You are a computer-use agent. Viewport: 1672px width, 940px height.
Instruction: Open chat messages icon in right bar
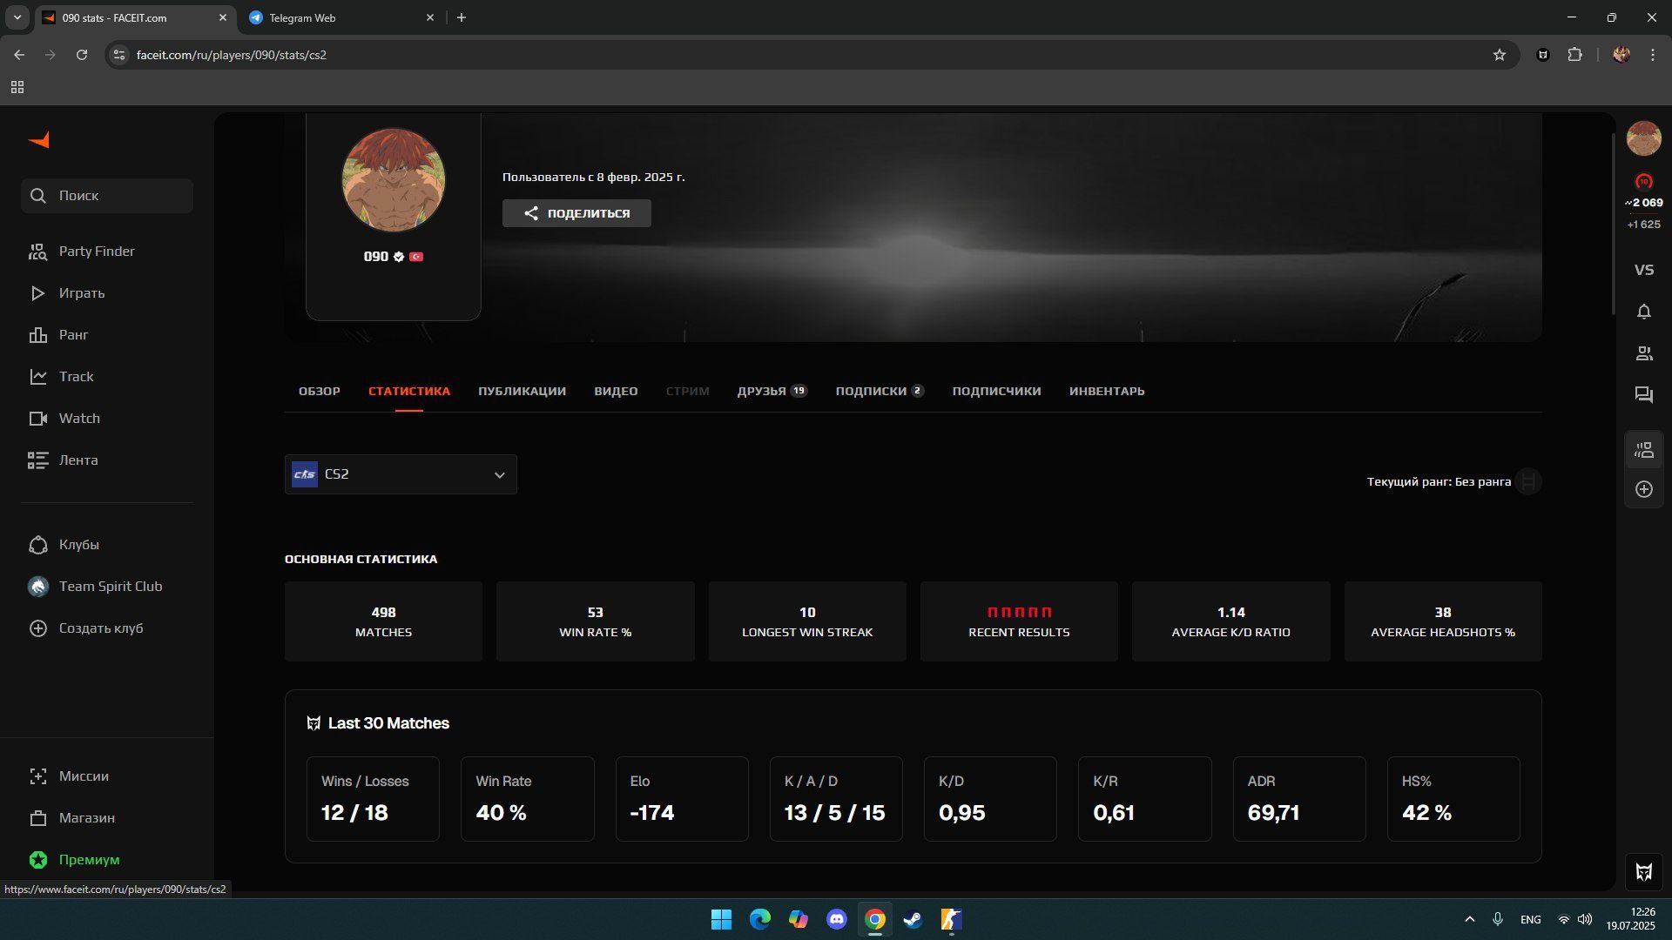(1643, 395)
